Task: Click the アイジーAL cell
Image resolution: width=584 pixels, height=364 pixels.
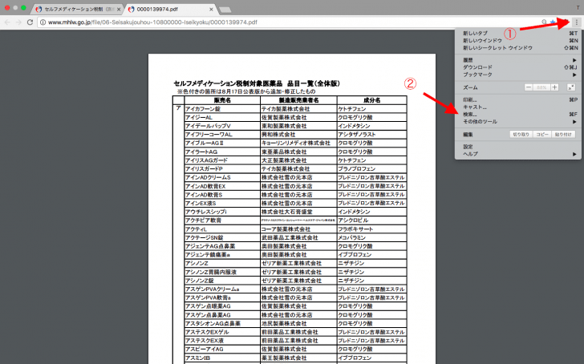Action: (x=222, y=117)
